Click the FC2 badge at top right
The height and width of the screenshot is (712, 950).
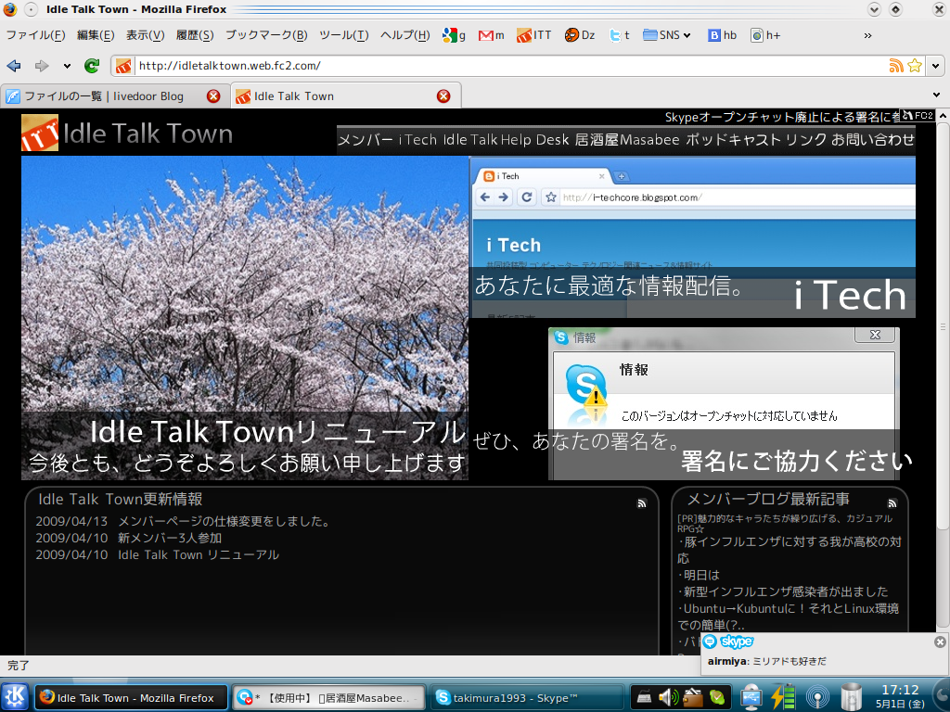[918, 115]
